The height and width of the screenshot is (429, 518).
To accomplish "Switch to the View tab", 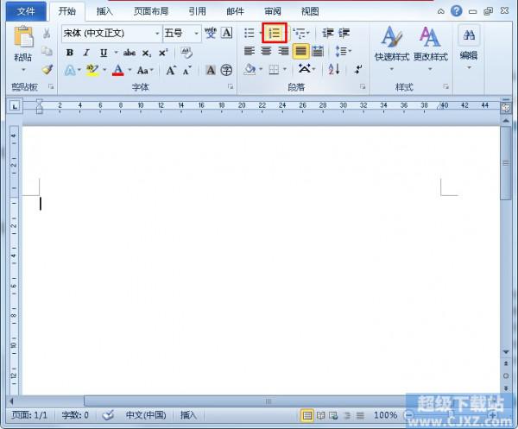I will click(310, 11).
